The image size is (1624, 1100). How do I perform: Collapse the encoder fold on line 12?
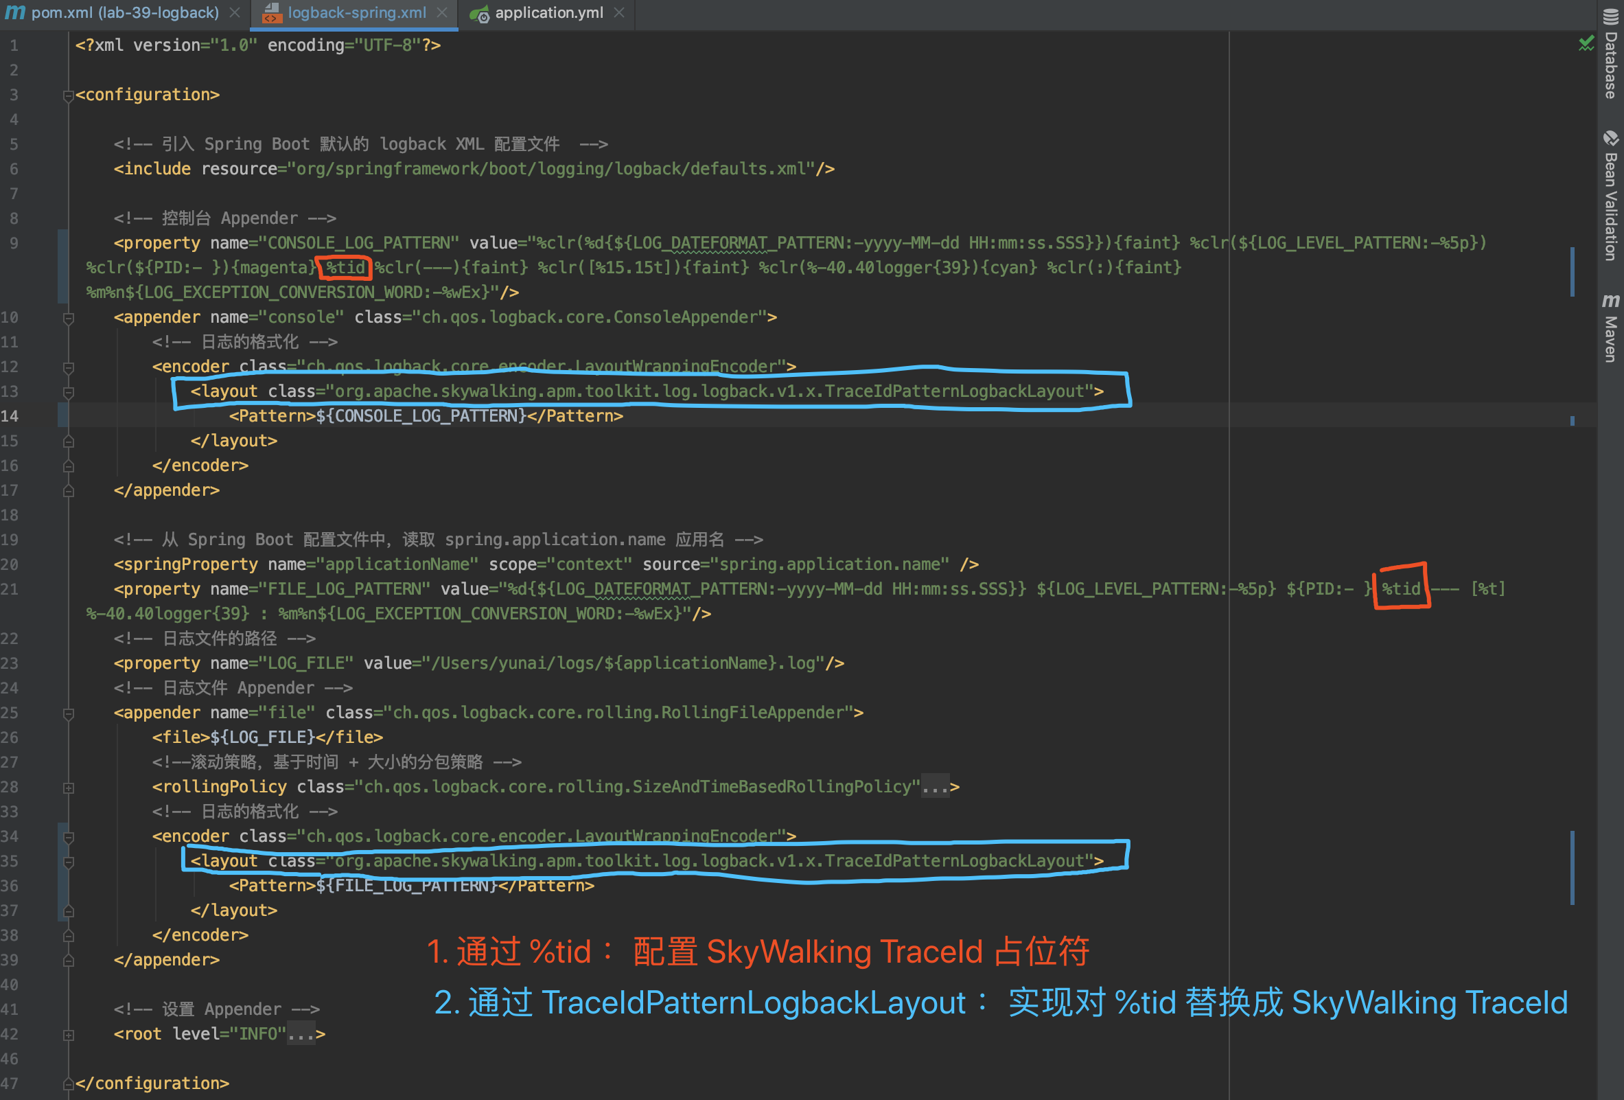click(69, 367)
